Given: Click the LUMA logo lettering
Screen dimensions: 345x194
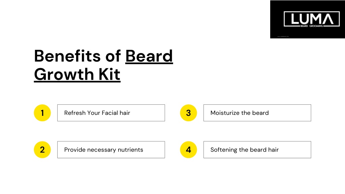Looking at the screenshot, I should 312,19.
